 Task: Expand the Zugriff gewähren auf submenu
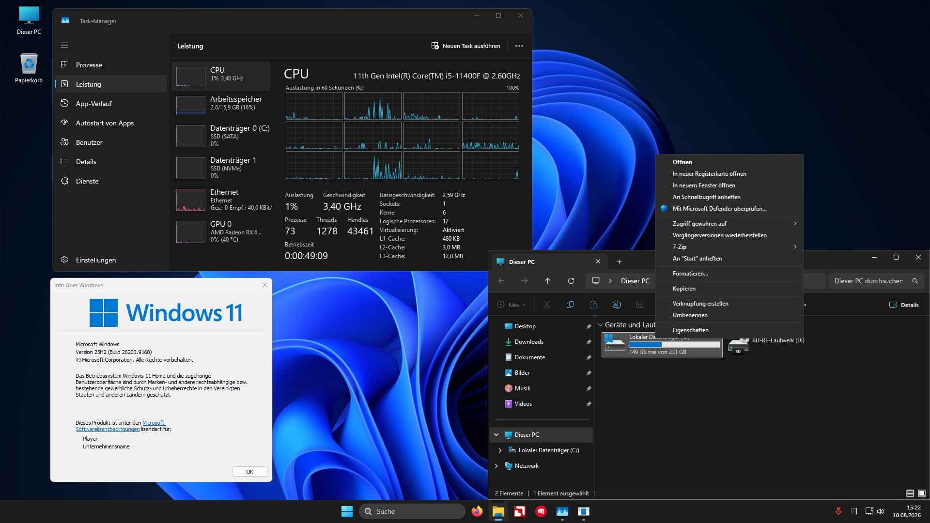[729, 224]
